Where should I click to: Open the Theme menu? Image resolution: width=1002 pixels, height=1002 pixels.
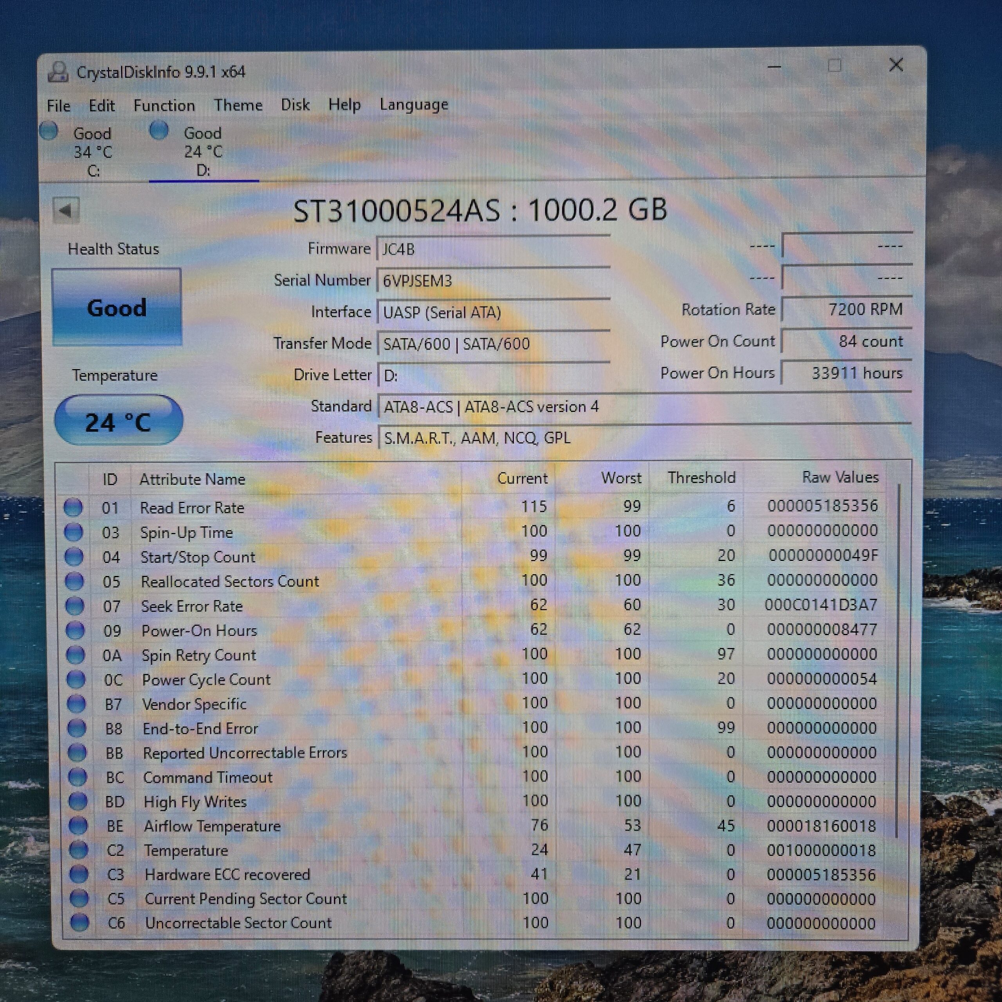[239, 105]
